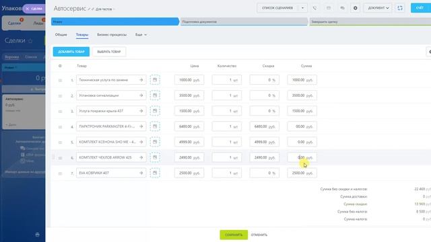The width and height of the screenshot is (431, 242).
Task: Click the phone call icon in header
Action: (x=314, y=8)
